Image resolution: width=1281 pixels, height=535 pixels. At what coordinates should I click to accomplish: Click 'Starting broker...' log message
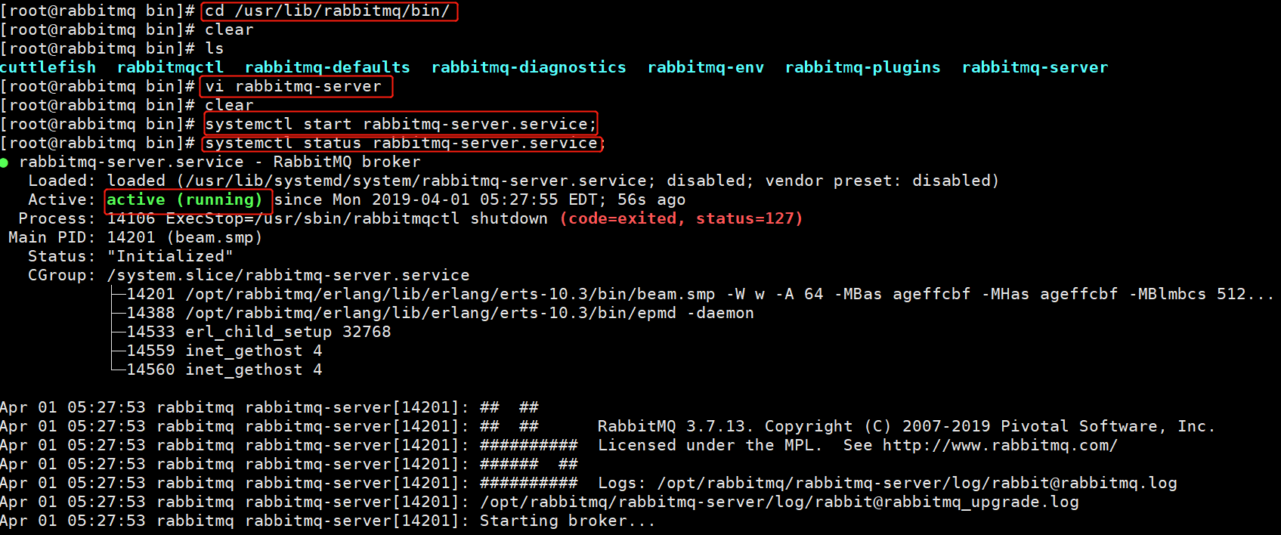(568, 521)
